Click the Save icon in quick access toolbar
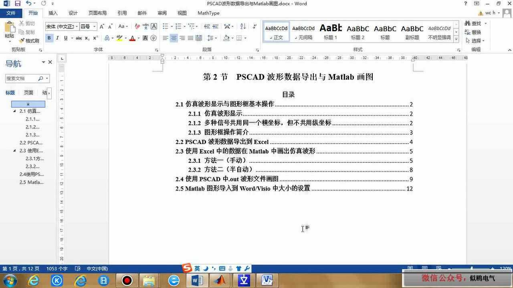Screen dimensions: 513x288 point(17,4)
